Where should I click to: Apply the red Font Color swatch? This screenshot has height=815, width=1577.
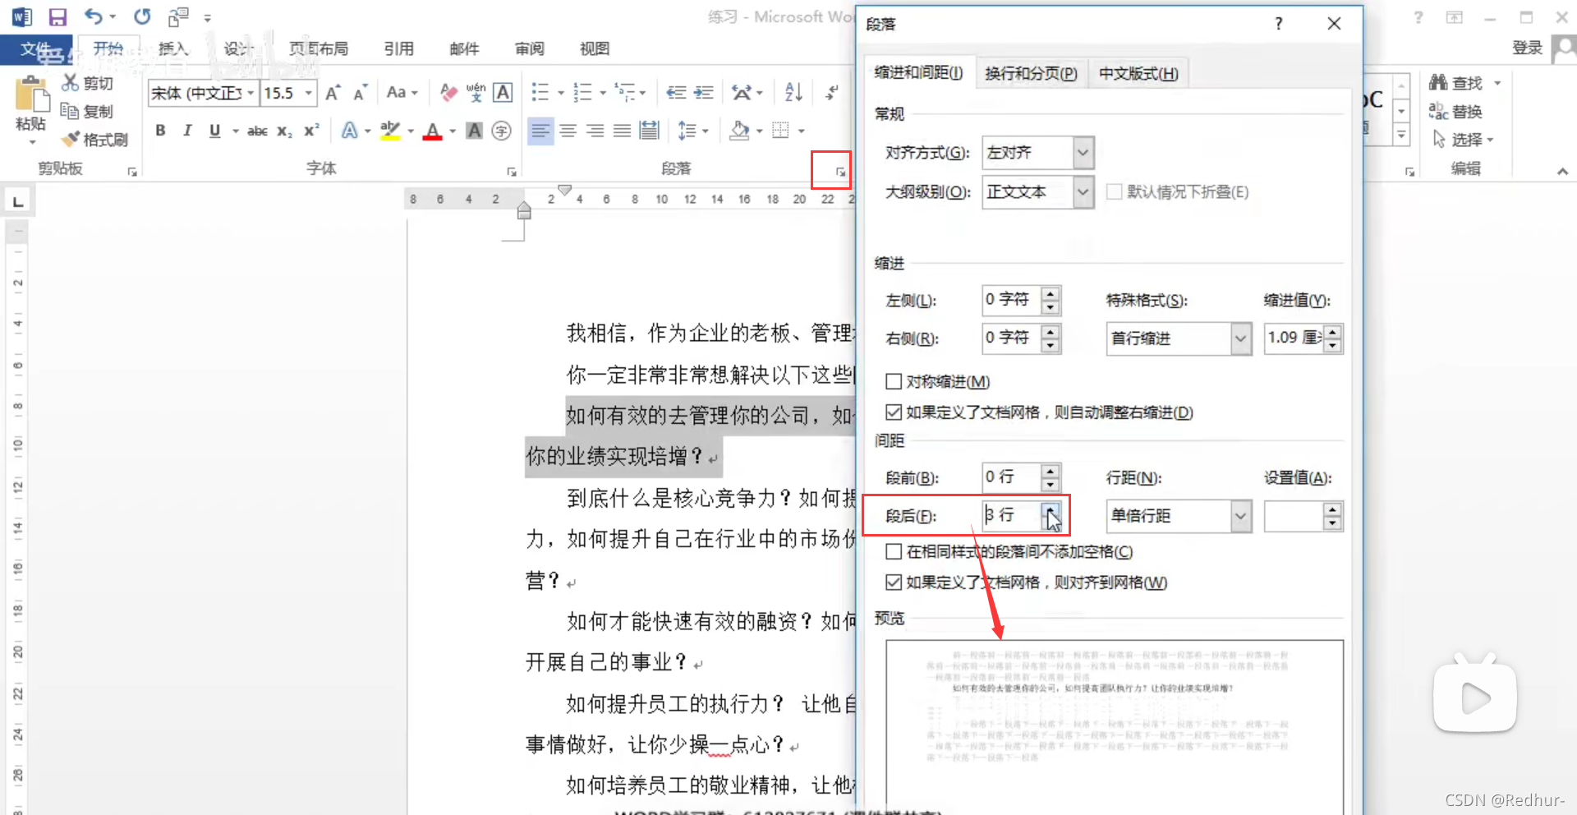[x=433, y=130]
